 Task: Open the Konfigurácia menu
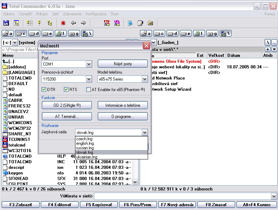[96, 14]
